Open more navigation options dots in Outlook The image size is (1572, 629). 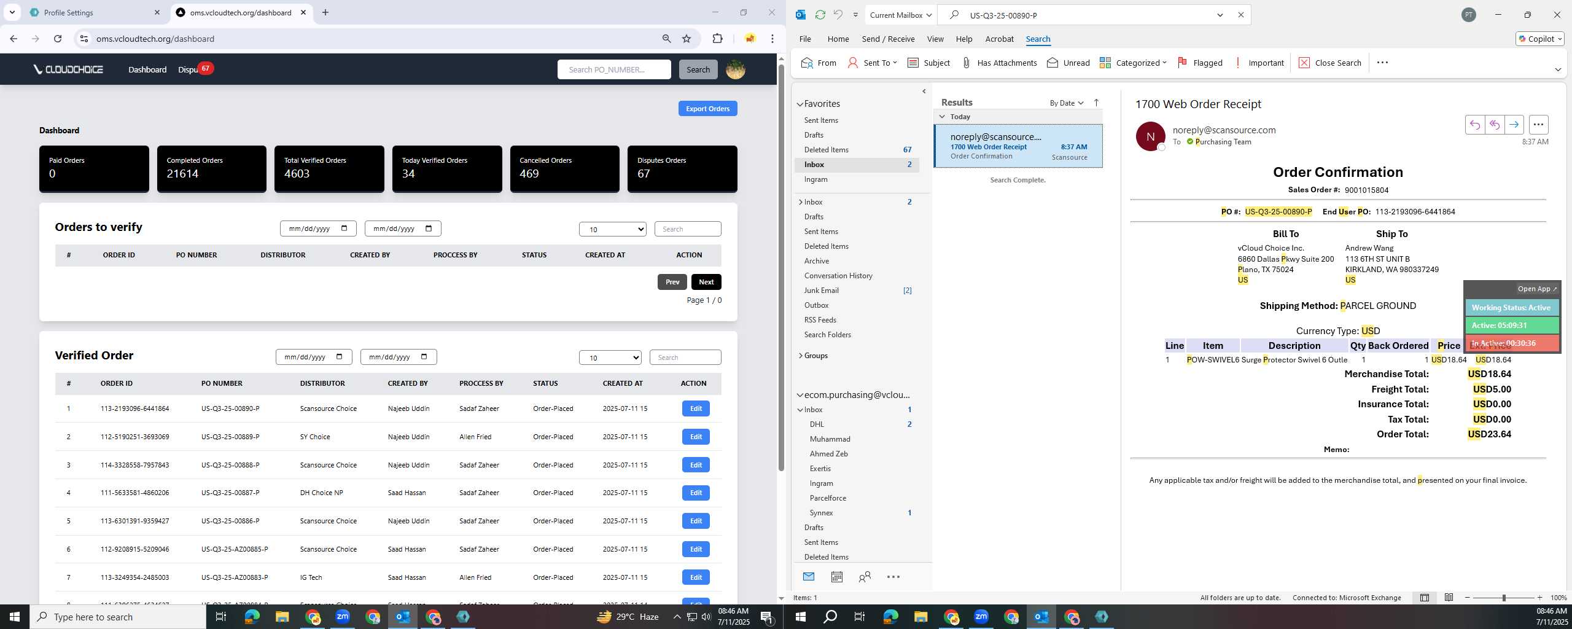click(893, 576)
